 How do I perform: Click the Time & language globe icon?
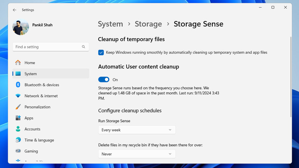18,140
